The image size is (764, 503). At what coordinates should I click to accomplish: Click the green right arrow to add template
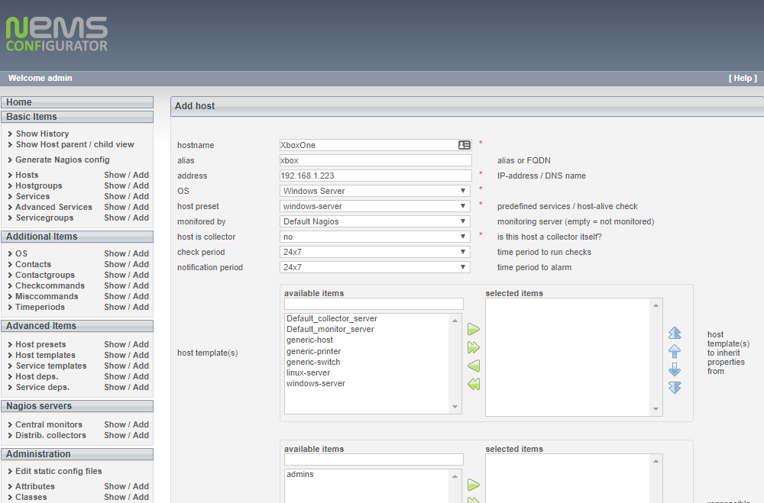click(473, 330)
